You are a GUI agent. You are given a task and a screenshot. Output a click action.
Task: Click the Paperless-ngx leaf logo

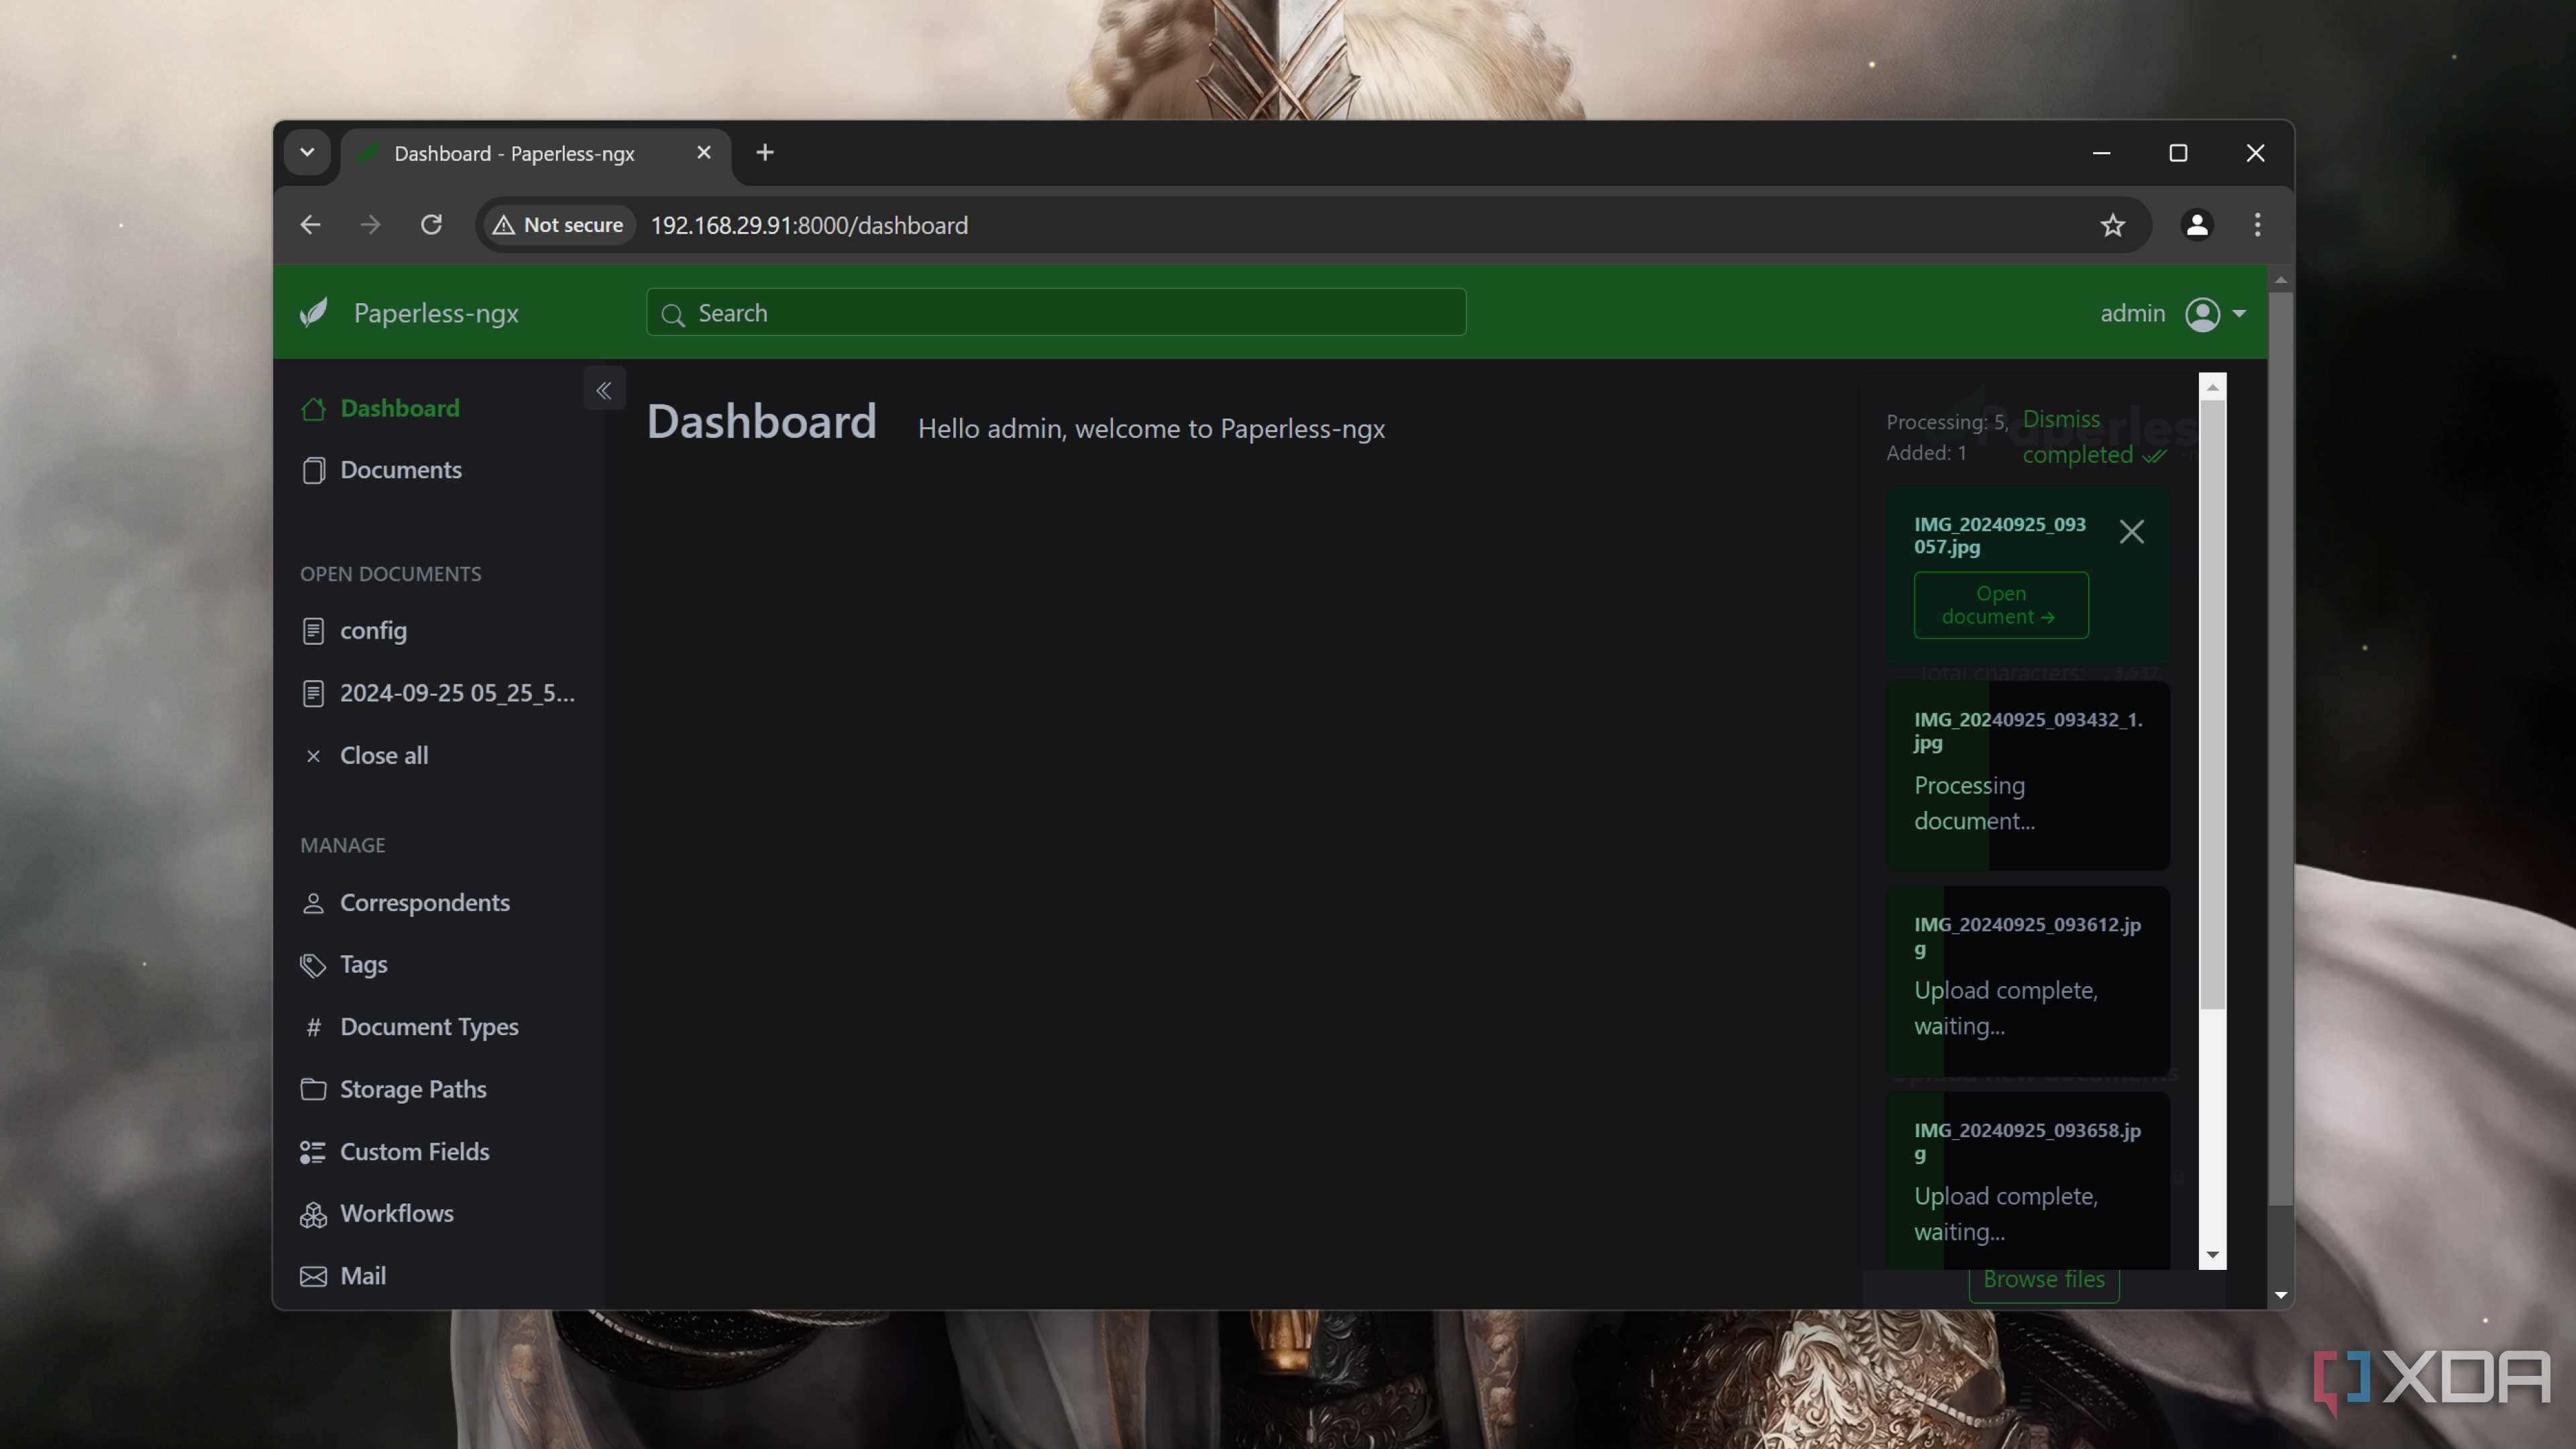pyautogui.click(x=314, y=313)
